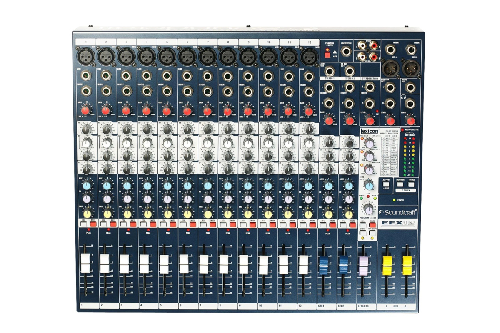Toggle the Aux Post/Pre switch
Viewport: 500px width, 333px height.
coord(385,185)
